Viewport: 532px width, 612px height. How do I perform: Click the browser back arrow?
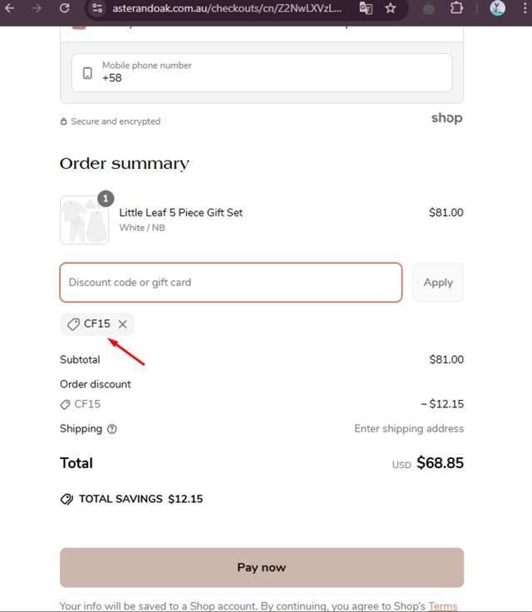pos(10,8)
